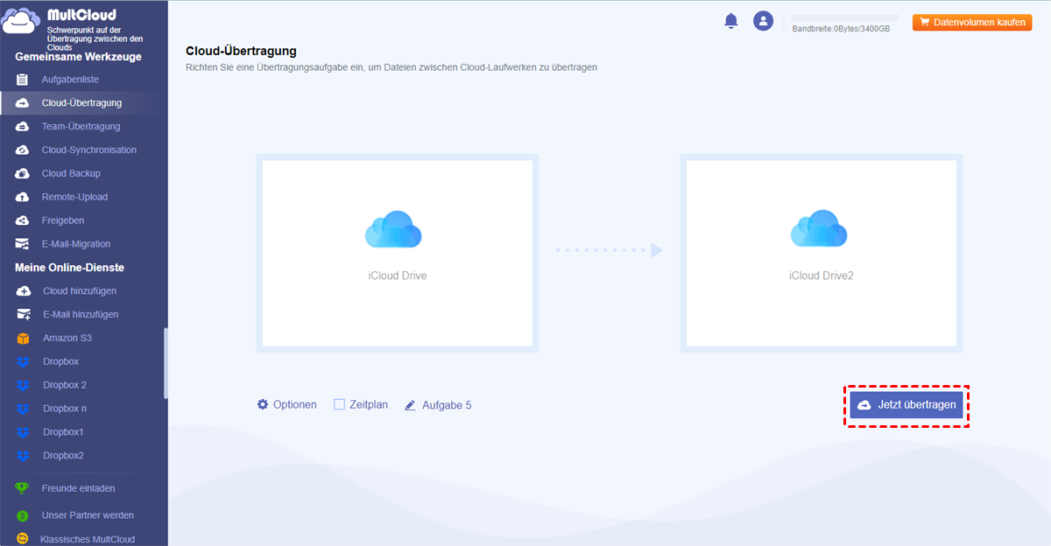The height and width of the screenshot is (546, 1051).
Task: Click the E-Mail hinzufügen icon
Action: [x=24, y=315]
